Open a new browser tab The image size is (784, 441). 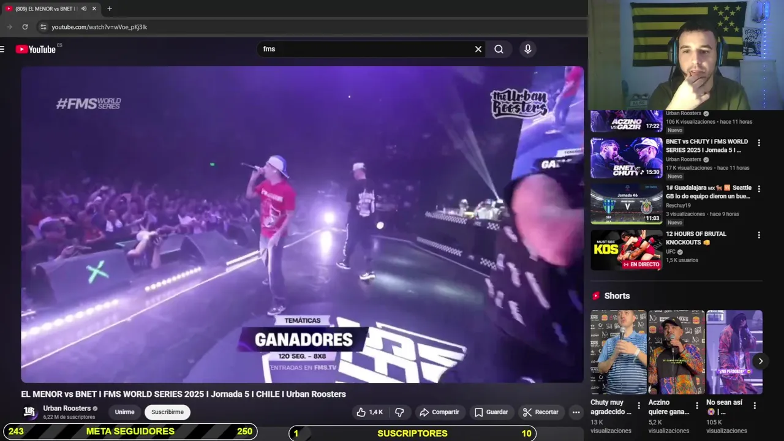pos(110,9)
